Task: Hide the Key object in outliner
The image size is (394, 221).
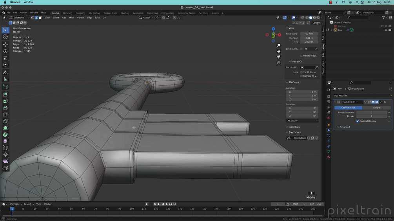Action: pos(386,30)
